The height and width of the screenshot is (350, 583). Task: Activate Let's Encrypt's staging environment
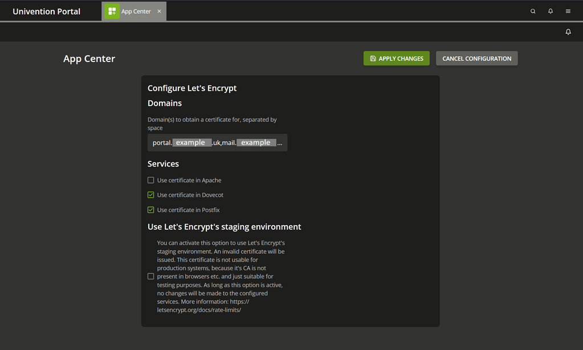pyautogui.click(x=150, y=276)
